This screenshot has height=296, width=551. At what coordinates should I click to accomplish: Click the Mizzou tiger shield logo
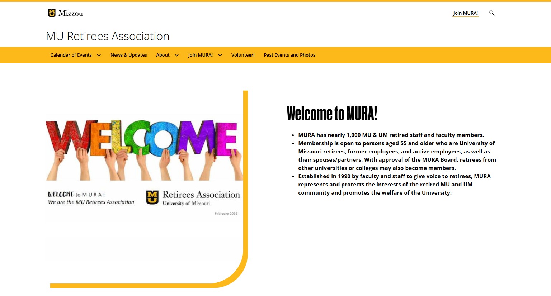coord(52,13)
